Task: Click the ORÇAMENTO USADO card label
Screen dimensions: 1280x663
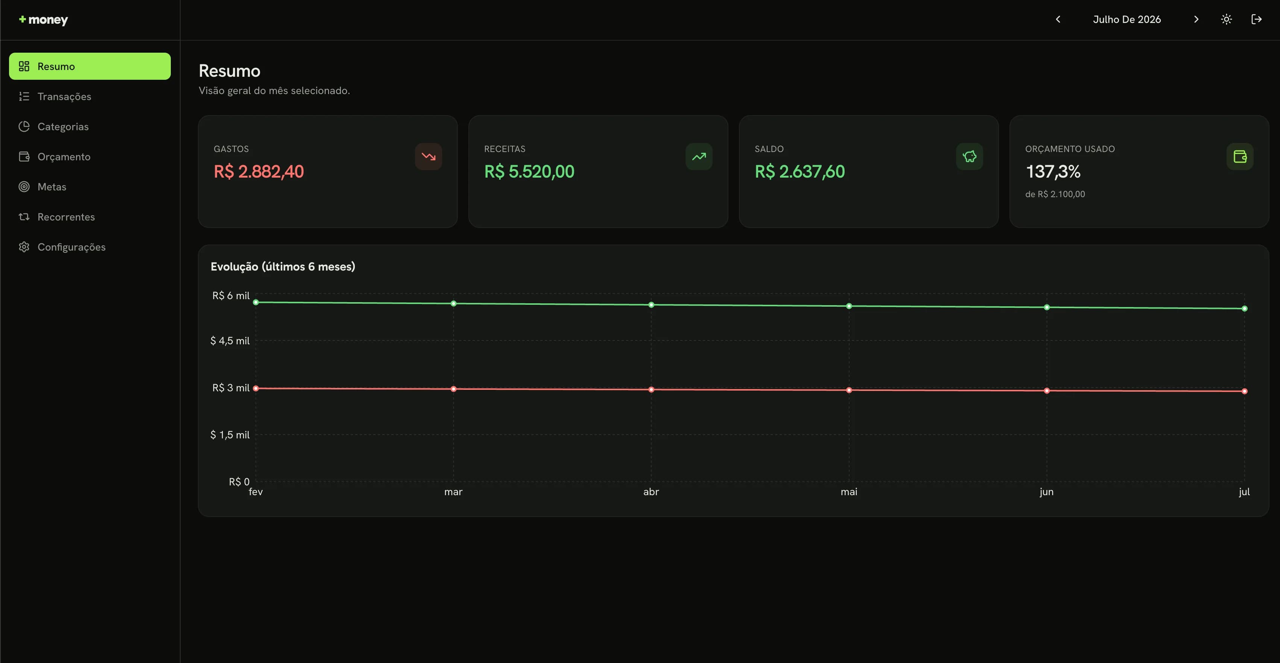Action: point(1070,149)
